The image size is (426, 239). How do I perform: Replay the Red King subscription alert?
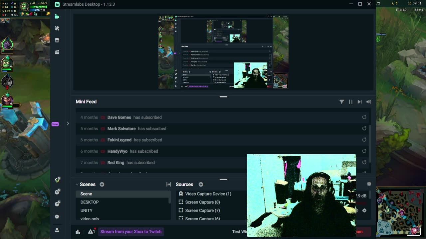click(364, 162)
